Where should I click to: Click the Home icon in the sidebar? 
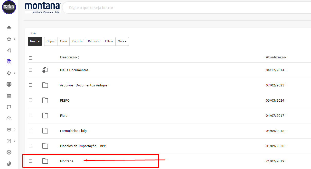click(x=9, y=28)
